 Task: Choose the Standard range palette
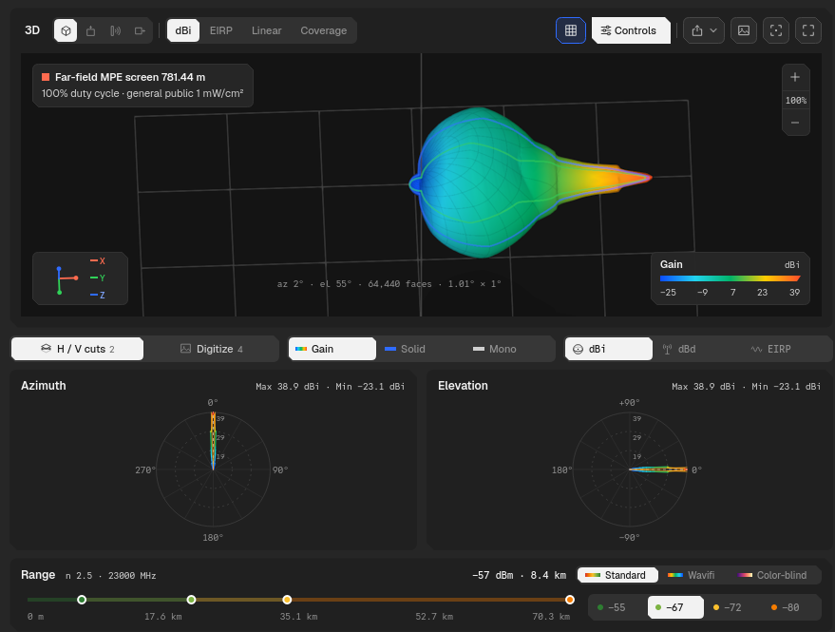[x=617, y=575]
